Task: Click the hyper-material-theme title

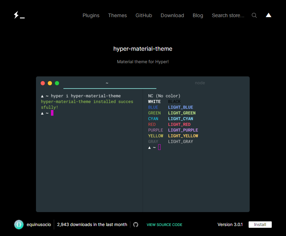Action: tap(143, 49)
